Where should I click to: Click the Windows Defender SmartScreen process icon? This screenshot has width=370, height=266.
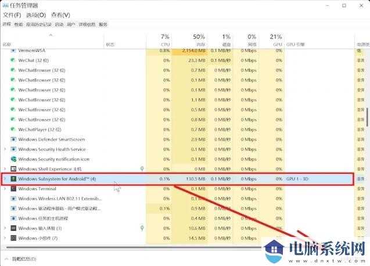pyautogui.click(x=13, y=139)
